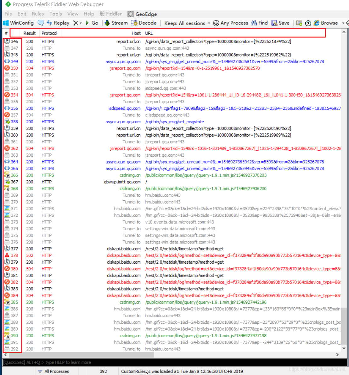Select session 350 red blocked icon
The height and width of the screenshot is (375, 349).
coord(7,68)
